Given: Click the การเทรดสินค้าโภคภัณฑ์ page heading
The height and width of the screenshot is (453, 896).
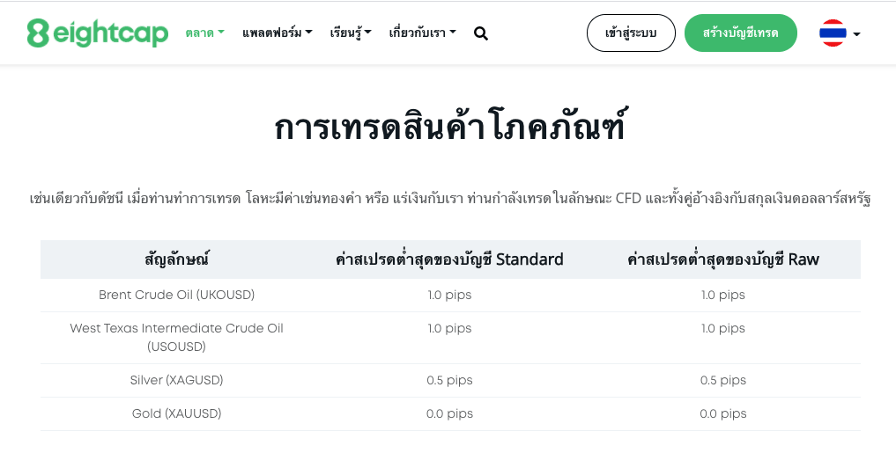Looking at the screenshot, I should [x=449, y=128].
